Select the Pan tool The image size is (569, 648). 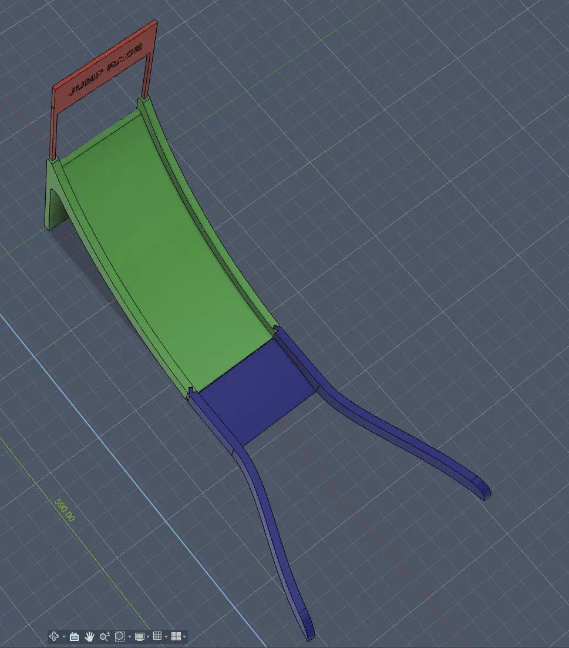tap(89, 636)
